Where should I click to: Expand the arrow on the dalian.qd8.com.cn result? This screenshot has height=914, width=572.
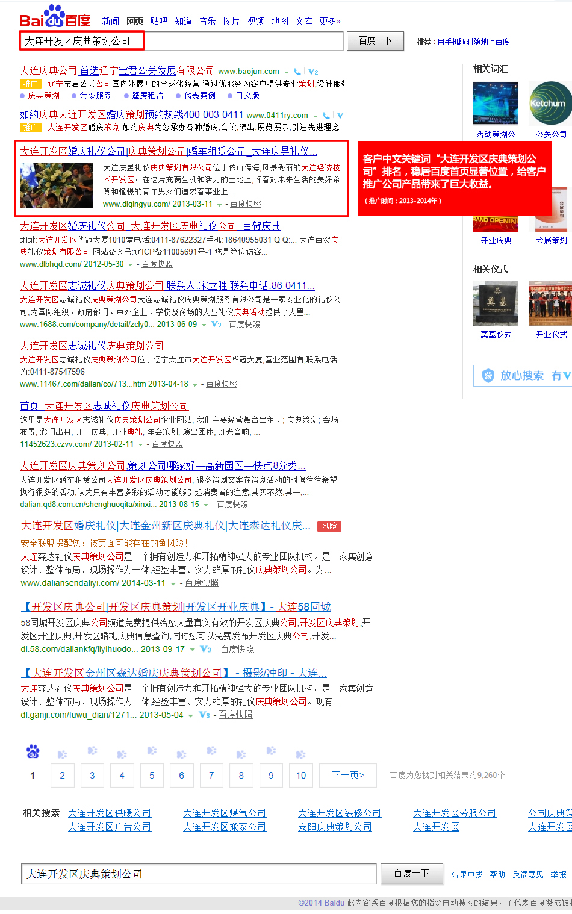click(x=205, y=505)
